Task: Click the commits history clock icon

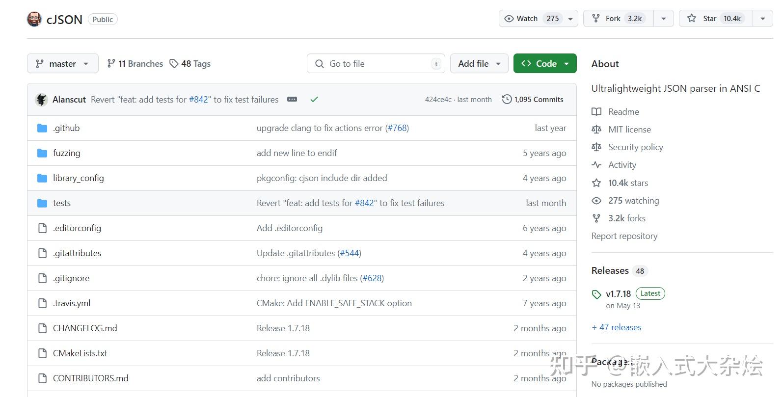Action: [507, 100]
